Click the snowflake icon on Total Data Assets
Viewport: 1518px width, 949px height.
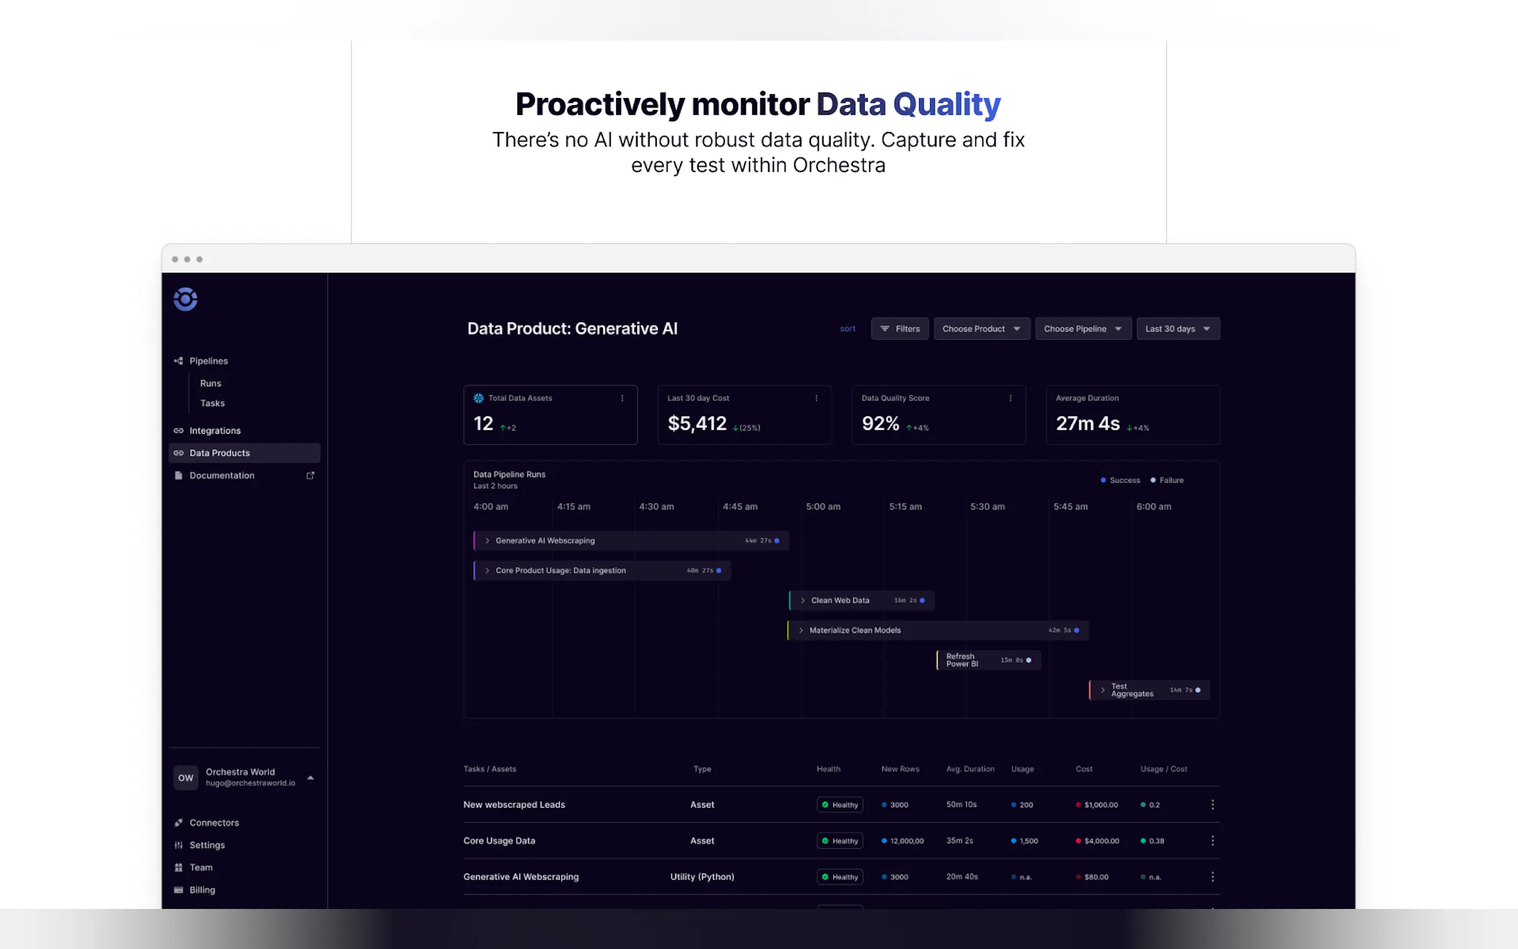click(478, 399)
